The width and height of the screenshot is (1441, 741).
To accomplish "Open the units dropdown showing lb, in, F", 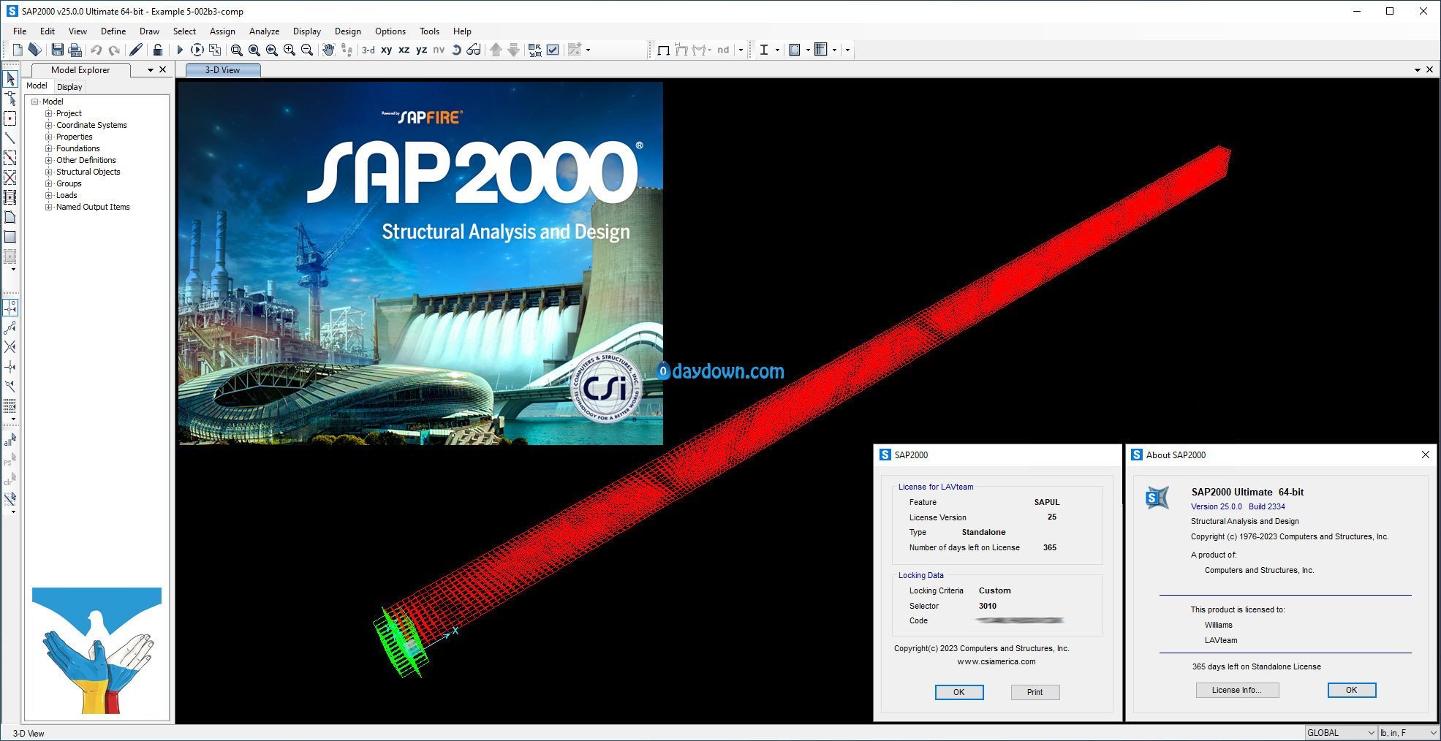I will [1407, 732].
